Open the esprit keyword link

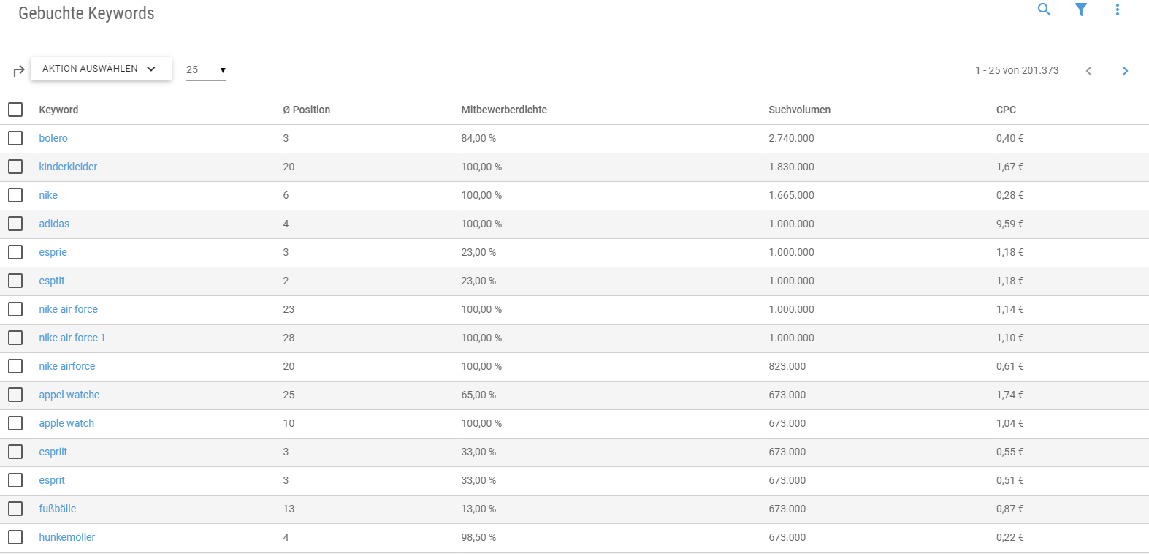click(52, 480)
